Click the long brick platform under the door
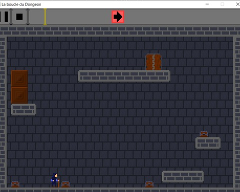This screenshot has width=240, height=192. pos(124,76)
